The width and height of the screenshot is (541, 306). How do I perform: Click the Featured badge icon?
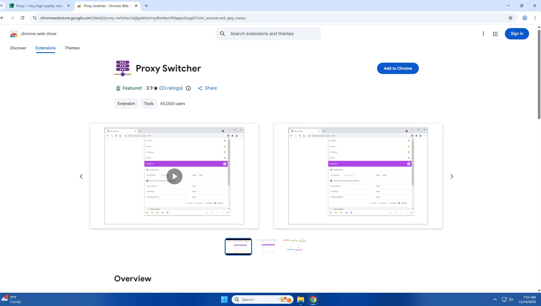pyautogui.click(x=118, y=88)
